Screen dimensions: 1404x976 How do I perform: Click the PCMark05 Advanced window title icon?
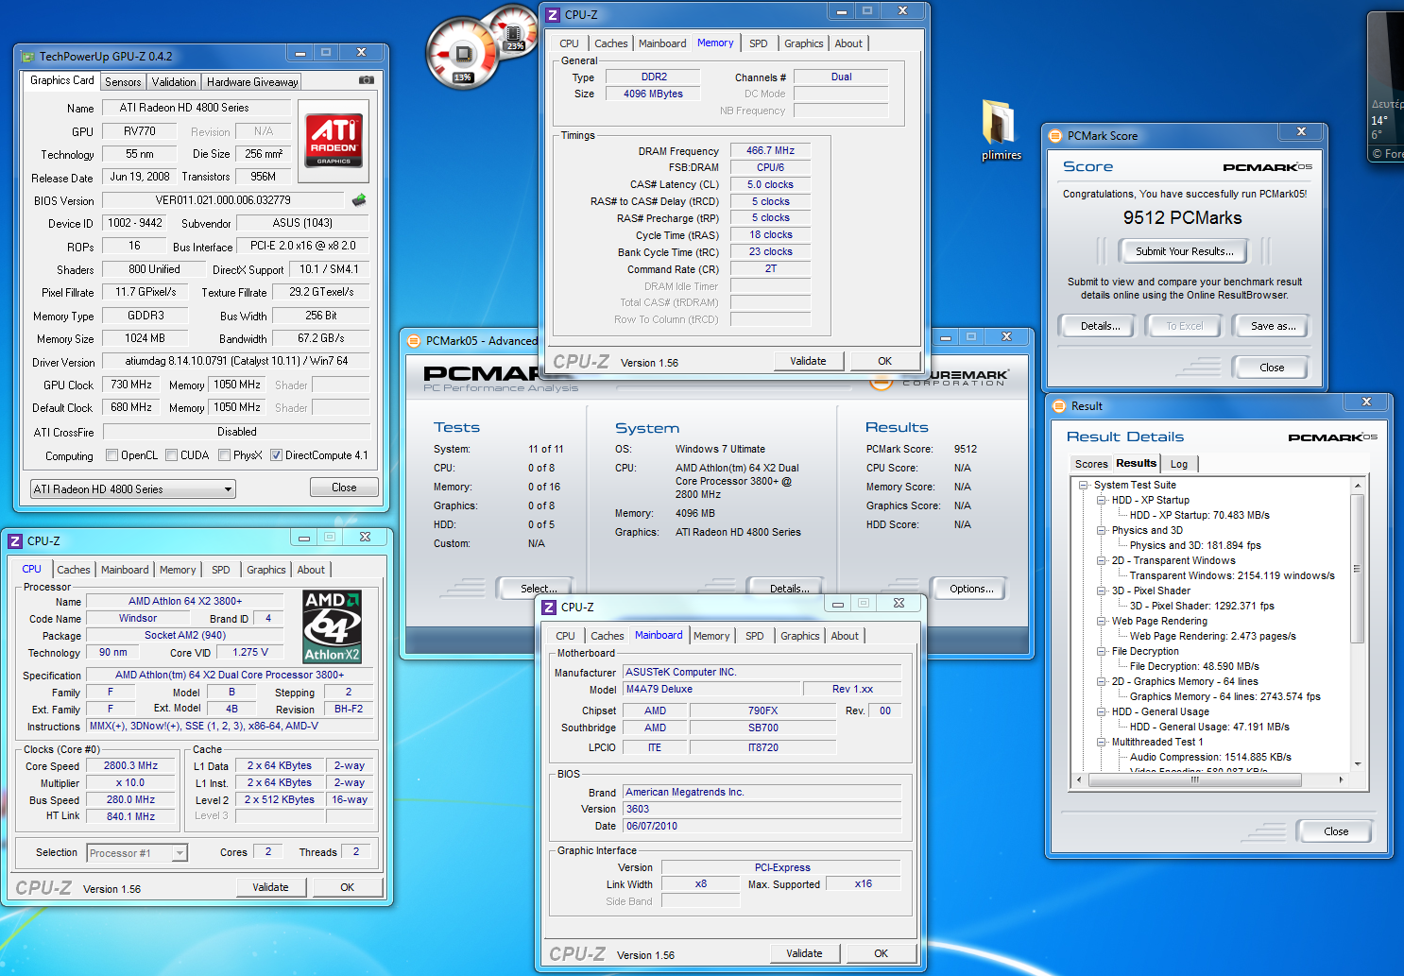click(414, 341)
